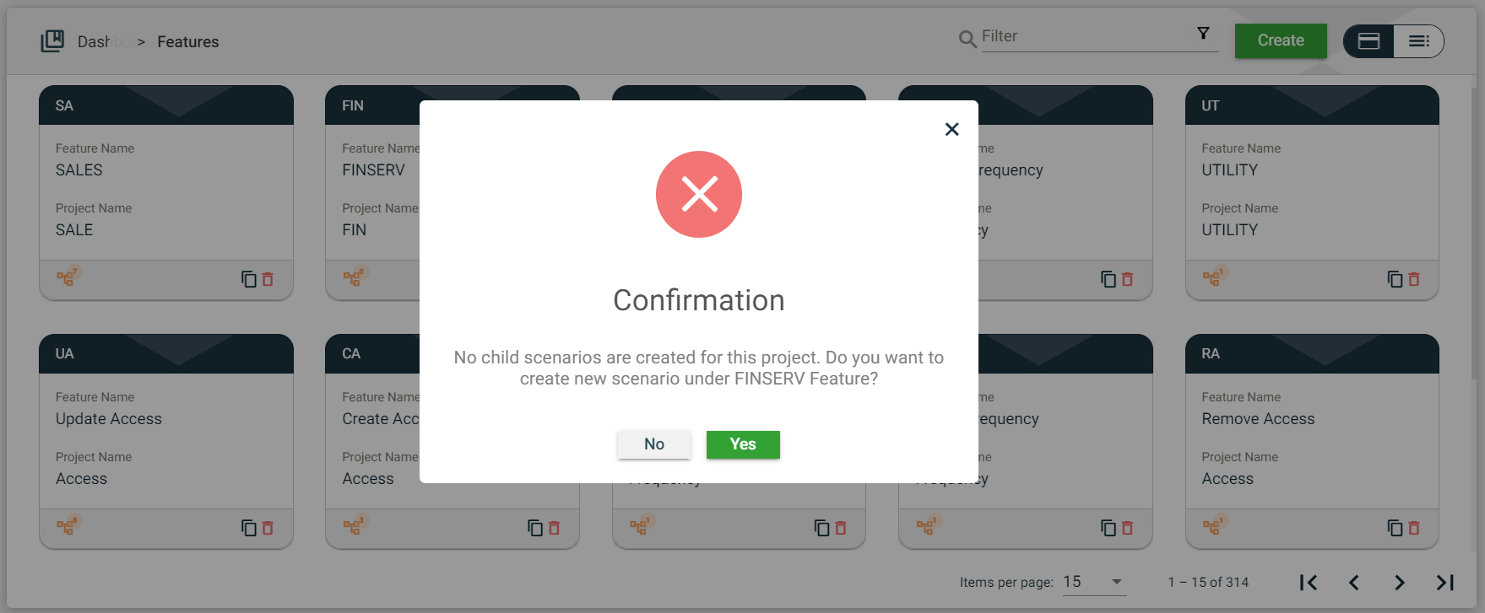Click the filter funnel icon

(1203, 34)
